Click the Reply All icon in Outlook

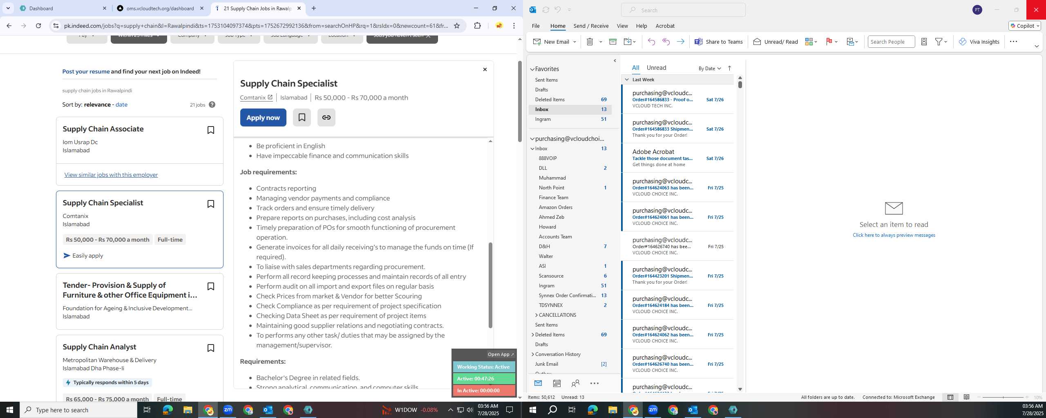666,42
